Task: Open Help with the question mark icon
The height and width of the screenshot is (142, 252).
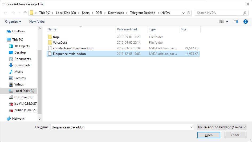Action: tap(246, 22)
